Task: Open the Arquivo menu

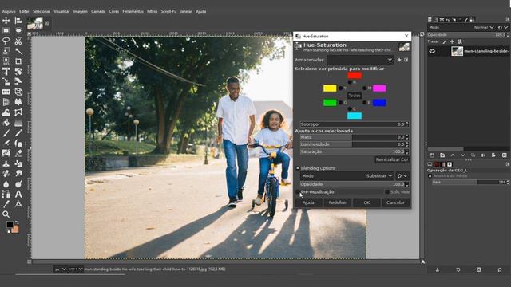Action: click(9, 11)
